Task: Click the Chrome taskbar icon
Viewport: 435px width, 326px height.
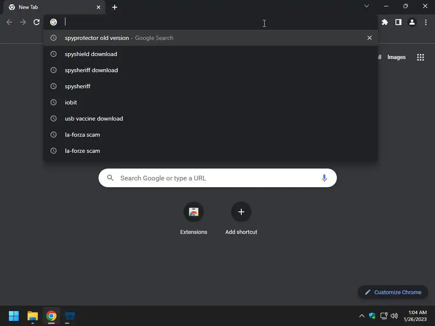Action: point(51,316)
